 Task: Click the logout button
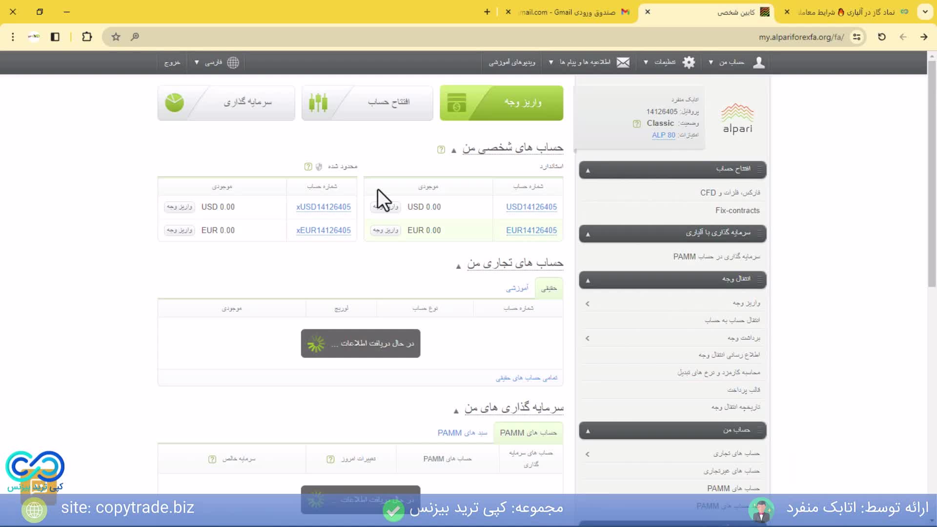pyautogui.click(x=172, y=62)
